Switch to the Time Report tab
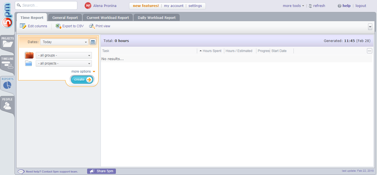Image resolution: width=377 pixels, height=175 pixels. [x=32, y=18]
